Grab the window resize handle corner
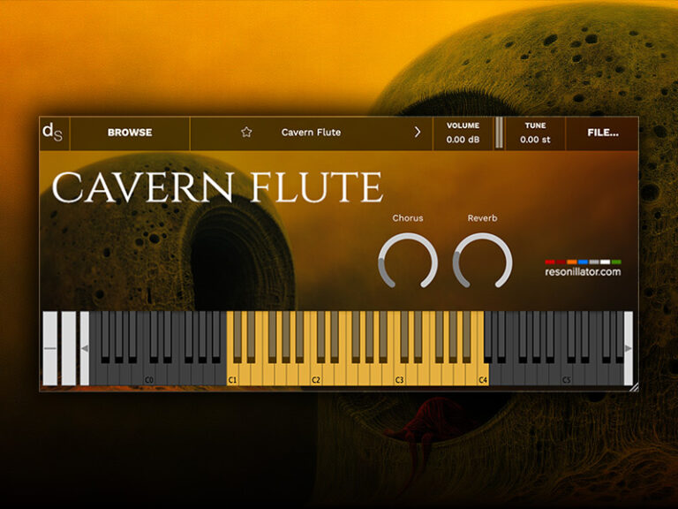Viewport: 678px width, 509px height. pyautogui.click(x=633, y=386)
